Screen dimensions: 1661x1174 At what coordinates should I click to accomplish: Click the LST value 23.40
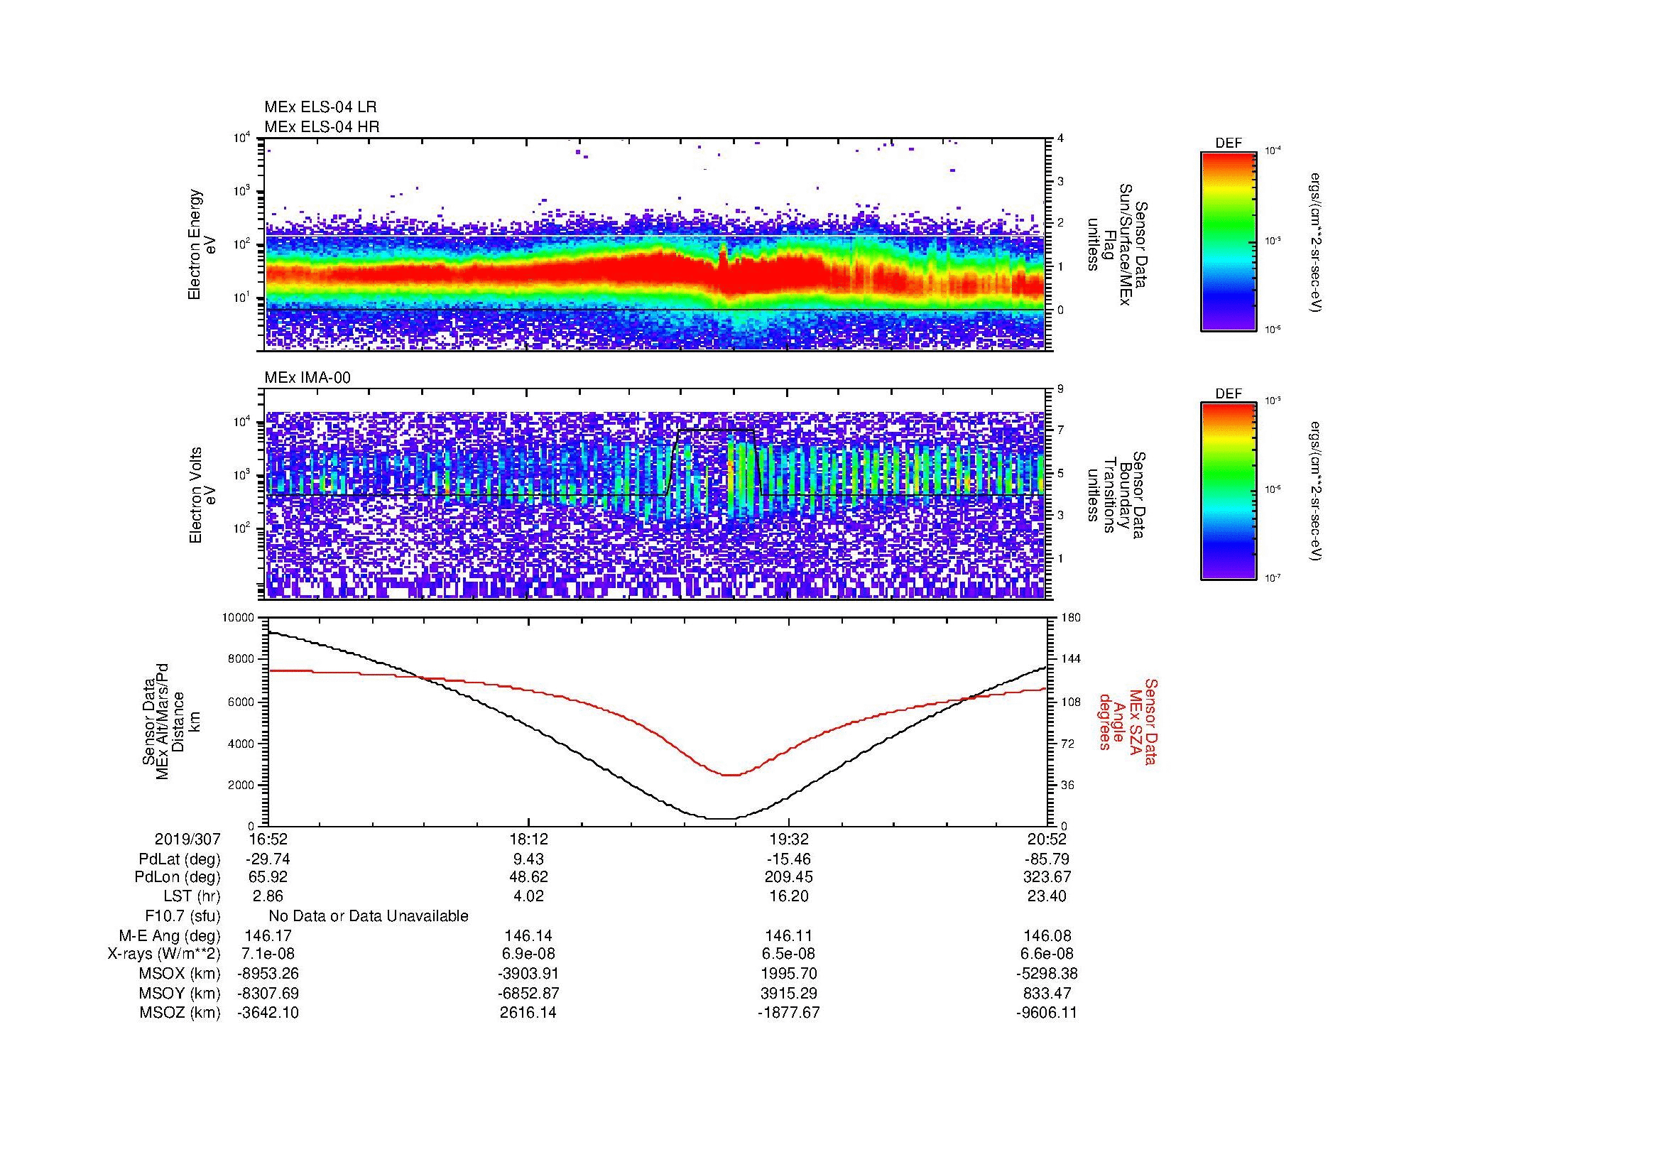(1047, 896)
